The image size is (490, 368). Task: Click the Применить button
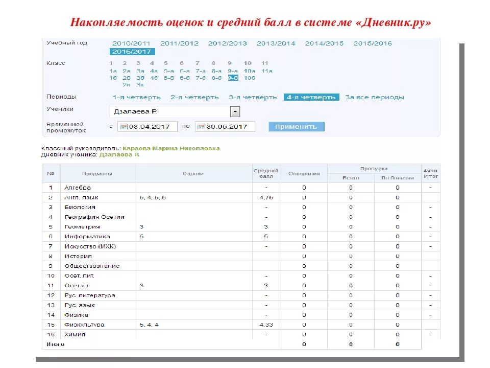296,127
